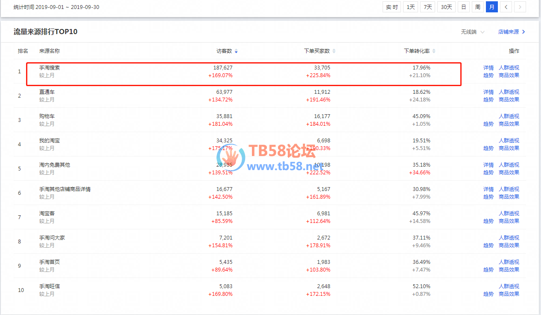Click the 手淘搜索 source name
The image size is (541, 315).
tap(50, 68)
